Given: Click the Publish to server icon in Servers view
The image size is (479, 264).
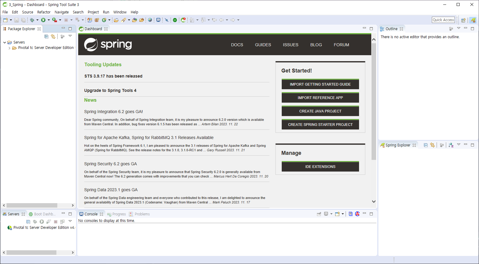Looking at the screenshot, I should (x=62, y=222).
